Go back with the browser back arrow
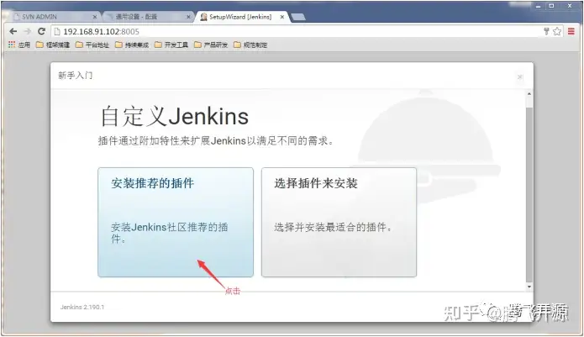The image size is (584, 337). click(13, 31)
